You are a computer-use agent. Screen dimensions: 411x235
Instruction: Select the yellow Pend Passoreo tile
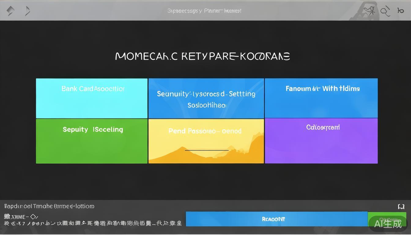[x=206, y=141]
